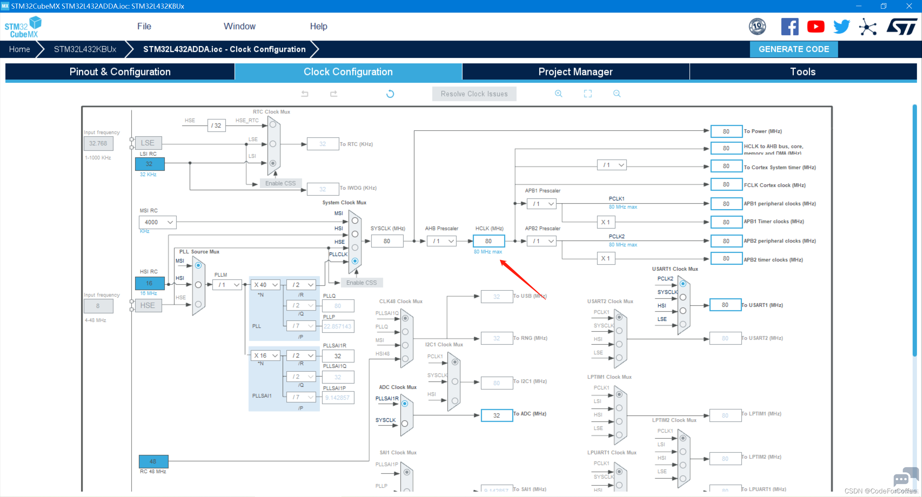Click the System Clock Enable CSS button
Image resolution: width=922 pixels, height=497 pixels.
362,283
